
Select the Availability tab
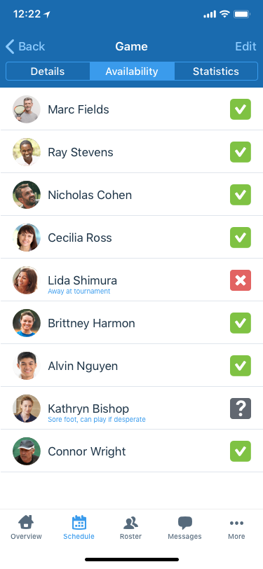pos(132,71)
